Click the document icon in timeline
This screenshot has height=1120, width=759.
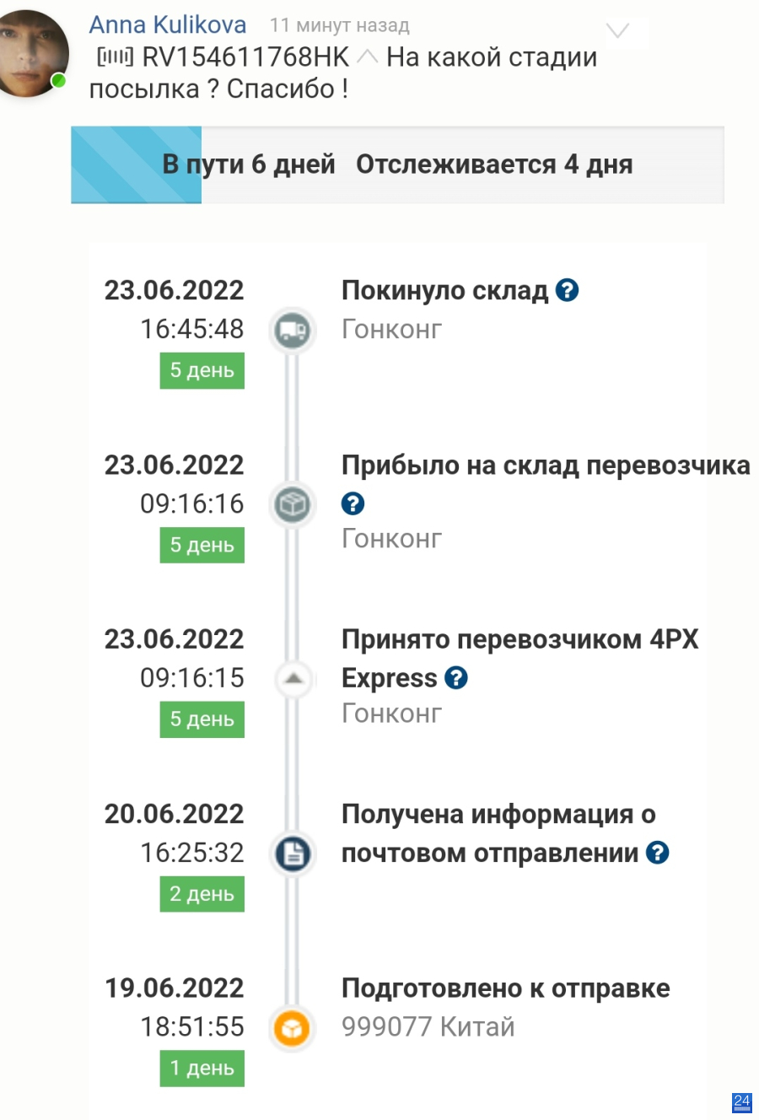point(293,853)
